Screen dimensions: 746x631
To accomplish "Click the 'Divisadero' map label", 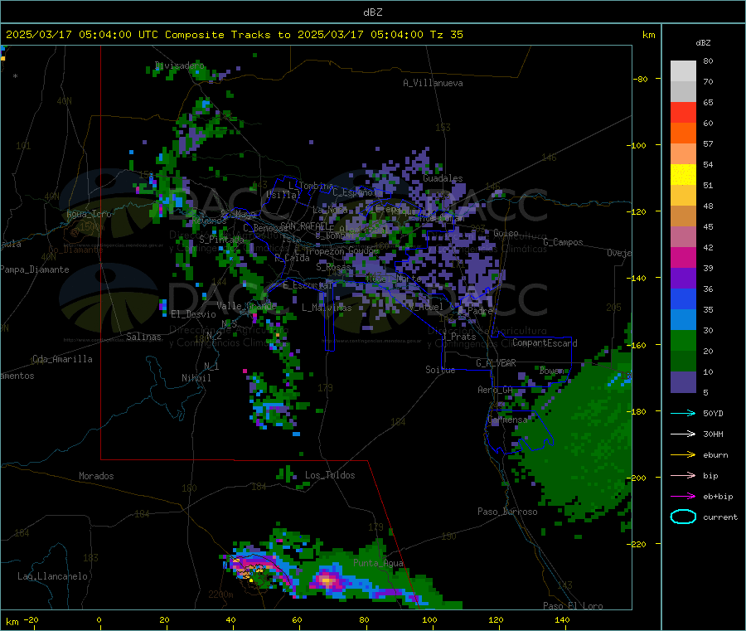I will pyautogui.click(x=179, y=66).
